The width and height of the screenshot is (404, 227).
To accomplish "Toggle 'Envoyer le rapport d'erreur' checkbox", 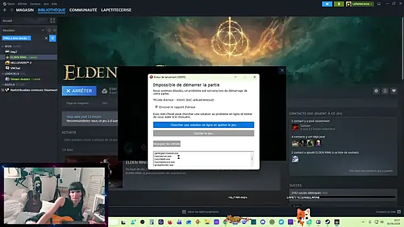I will (x=157, y=107).
